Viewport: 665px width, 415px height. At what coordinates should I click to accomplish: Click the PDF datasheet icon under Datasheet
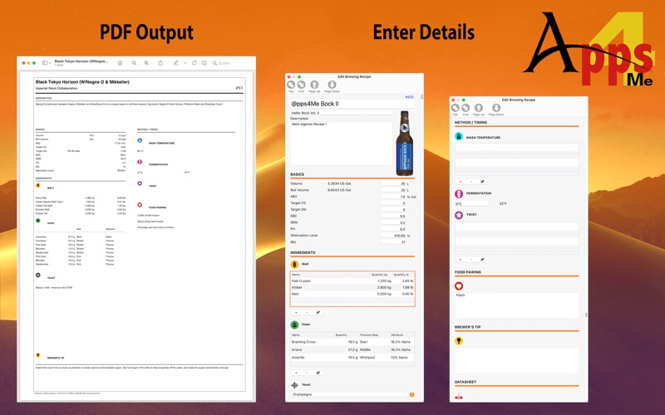pos(459,397)
